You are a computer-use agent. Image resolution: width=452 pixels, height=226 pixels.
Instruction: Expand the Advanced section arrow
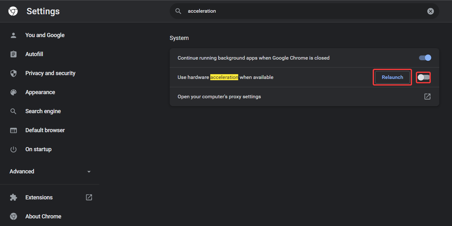[x=89, y=171]
